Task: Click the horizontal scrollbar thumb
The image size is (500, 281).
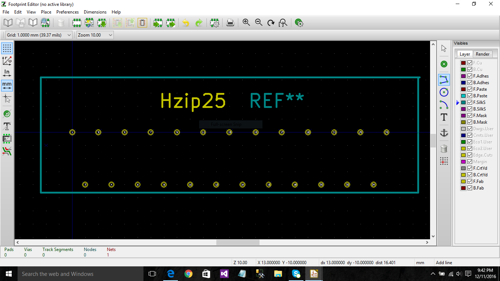Action: pos(238,242)
